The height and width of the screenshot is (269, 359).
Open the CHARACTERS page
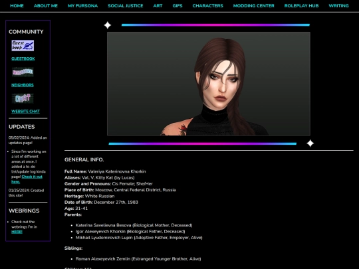[207, 6]
